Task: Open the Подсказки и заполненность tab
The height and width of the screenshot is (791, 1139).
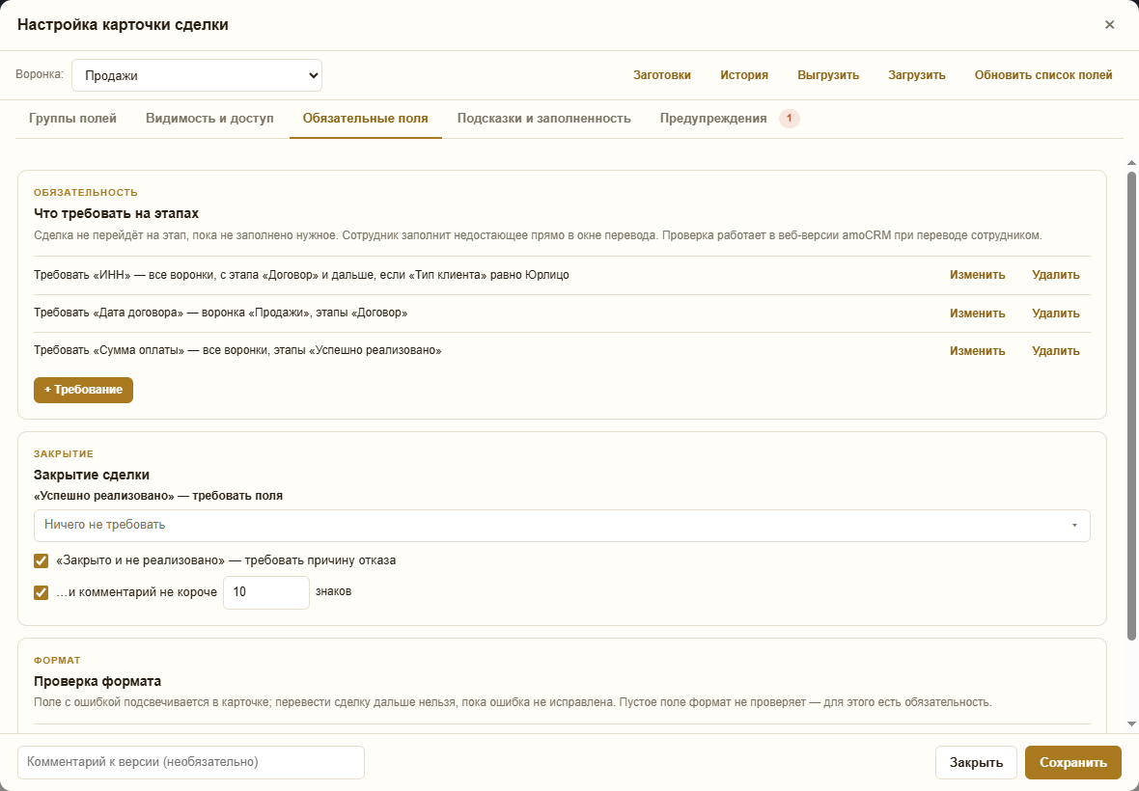Action: [544, 119]
